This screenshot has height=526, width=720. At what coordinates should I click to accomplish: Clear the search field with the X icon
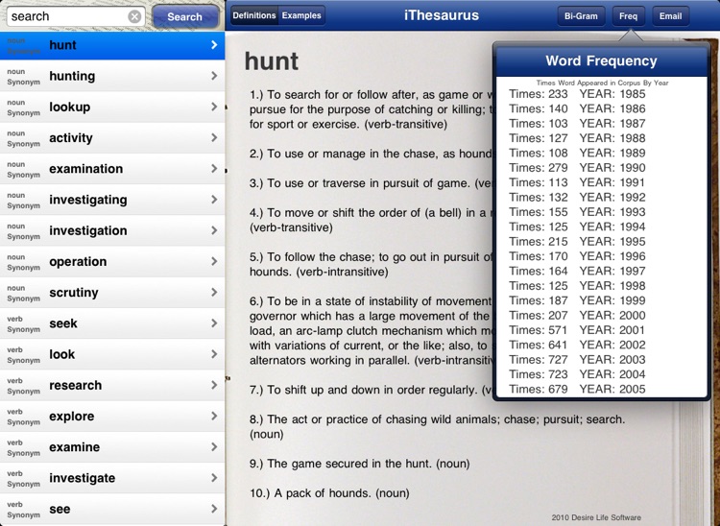[134, 17]
